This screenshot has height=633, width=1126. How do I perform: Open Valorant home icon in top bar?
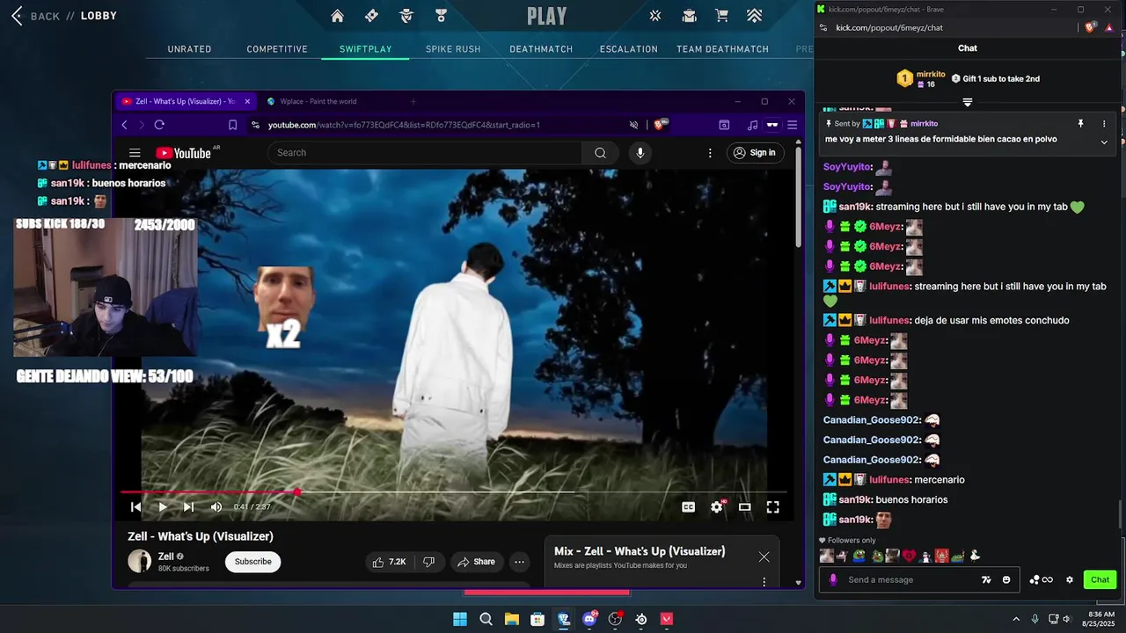coord(337,16)
